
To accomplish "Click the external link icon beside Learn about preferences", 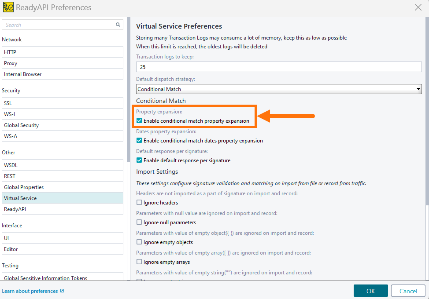I will (62, 291).
